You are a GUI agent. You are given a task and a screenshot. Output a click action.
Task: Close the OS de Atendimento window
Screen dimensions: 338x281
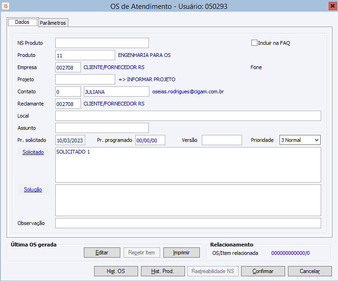coord(332,6)
